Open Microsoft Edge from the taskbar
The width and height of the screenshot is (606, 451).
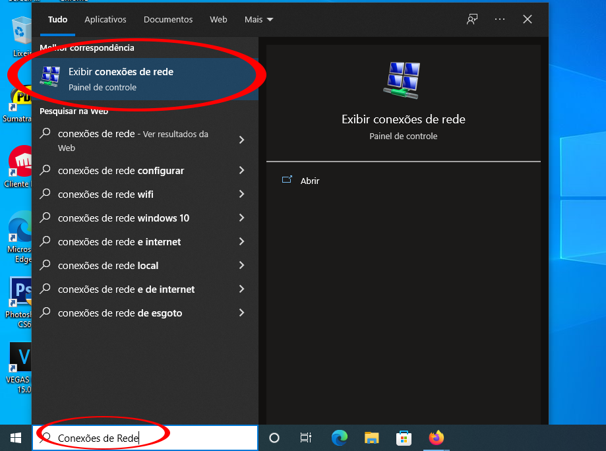[339, 437]
